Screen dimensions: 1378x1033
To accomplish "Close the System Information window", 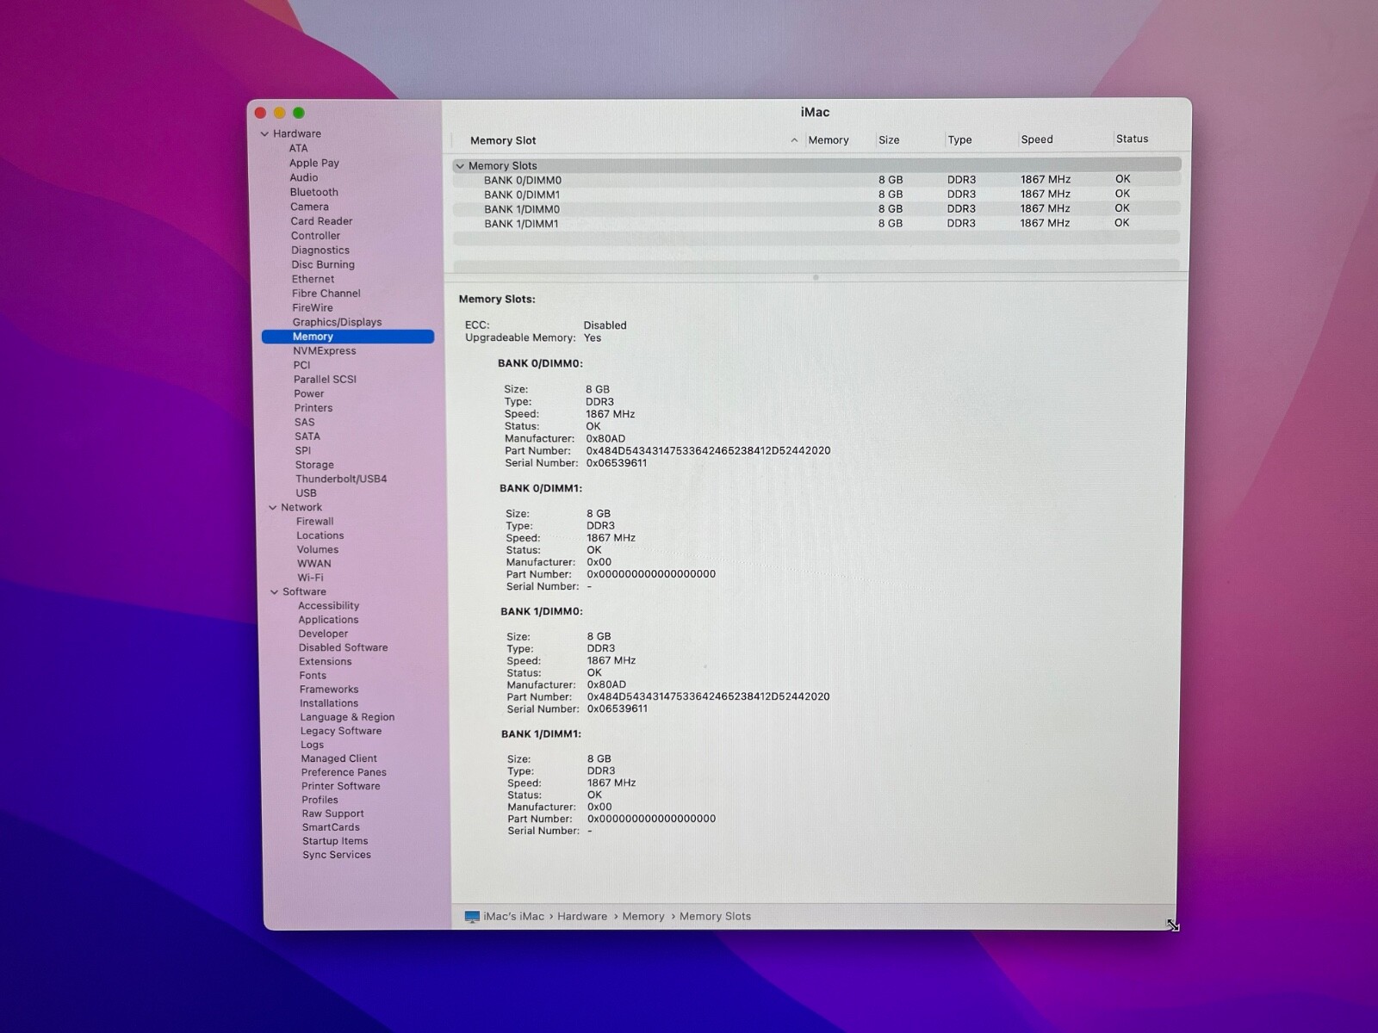I will pos(260,113).
